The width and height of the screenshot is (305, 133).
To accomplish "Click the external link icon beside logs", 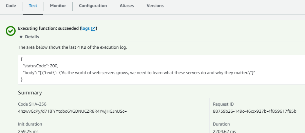I will (x=93, y=29).
